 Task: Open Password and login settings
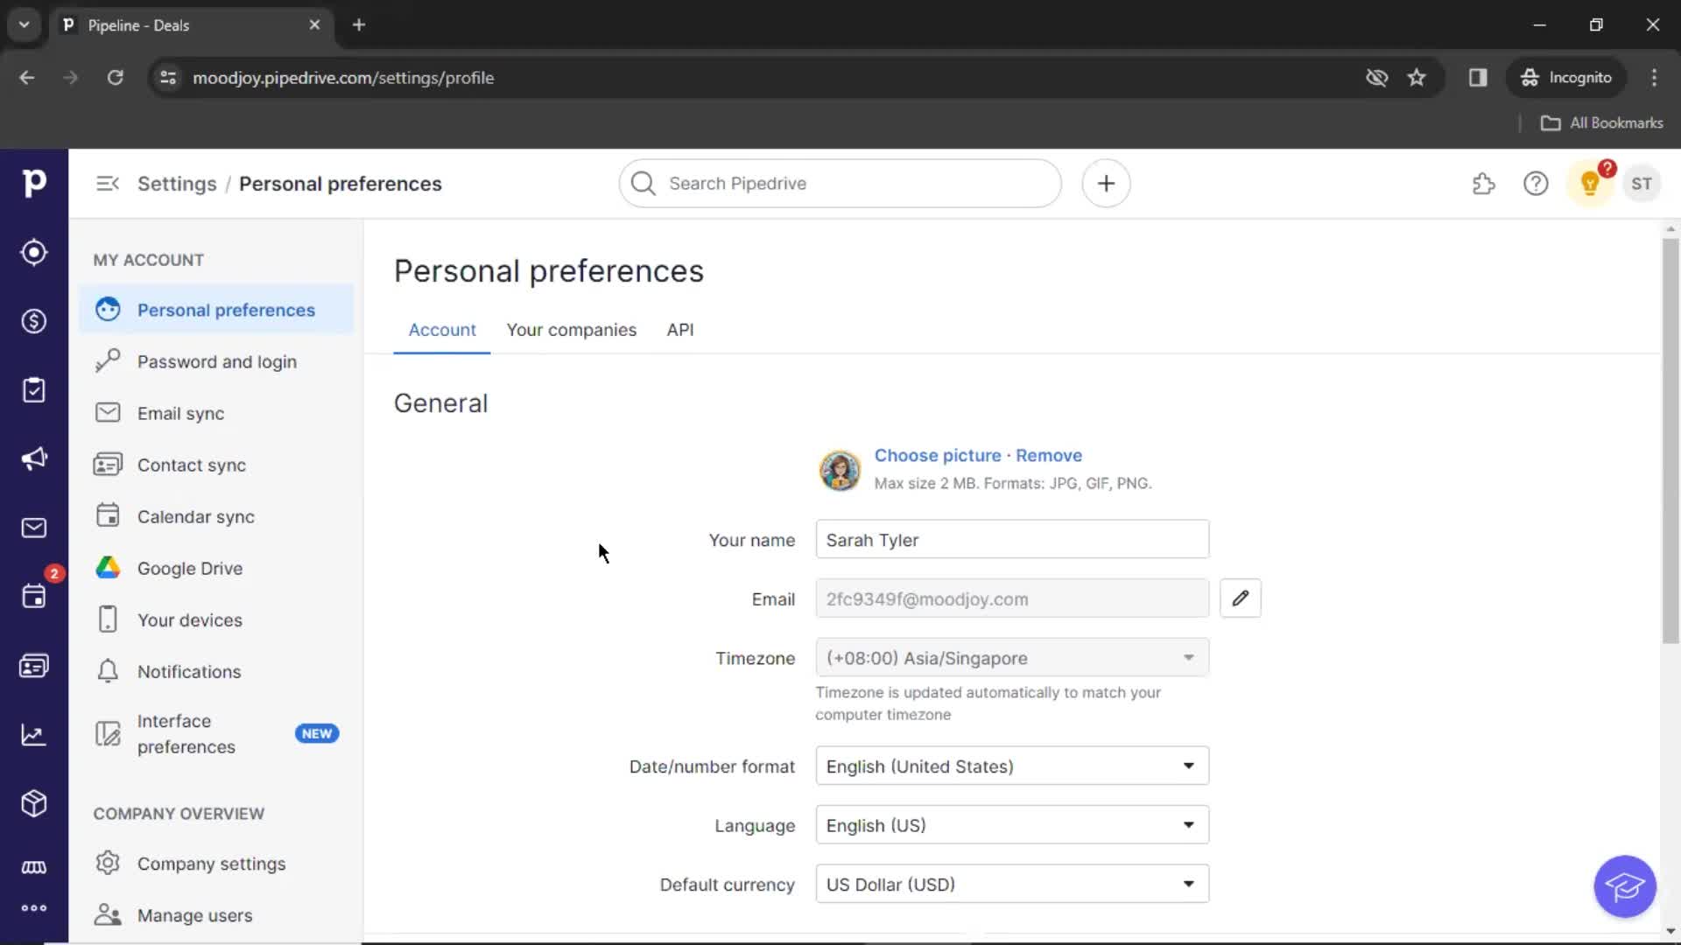(217, 361)
